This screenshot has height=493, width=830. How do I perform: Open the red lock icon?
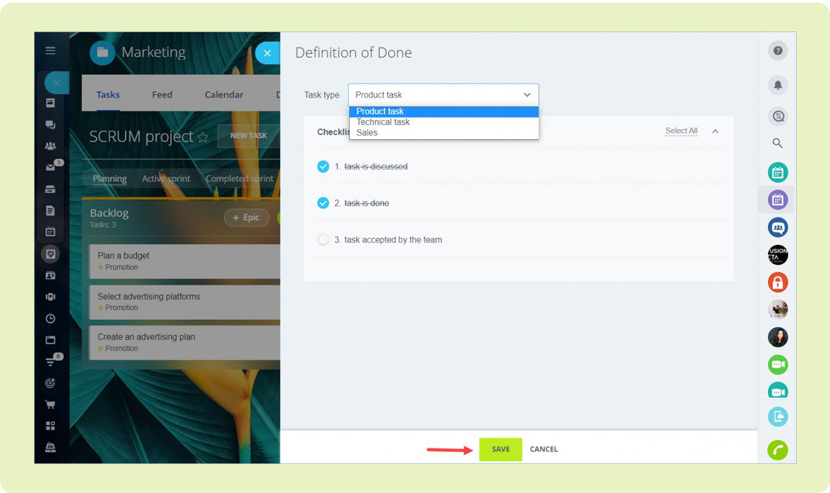coord(777,283)
